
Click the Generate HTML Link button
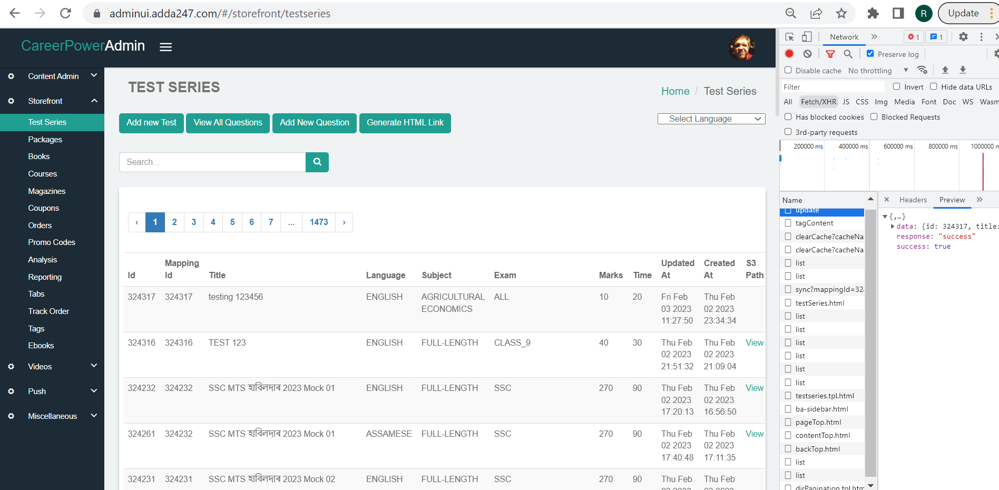[405, 123]
